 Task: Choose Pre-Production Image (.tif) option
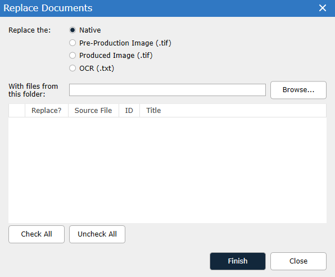click(x=73, y=43)
